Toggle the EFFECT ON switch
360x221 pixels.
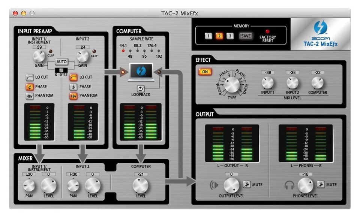pyautogui.click(x=204, y=72)
